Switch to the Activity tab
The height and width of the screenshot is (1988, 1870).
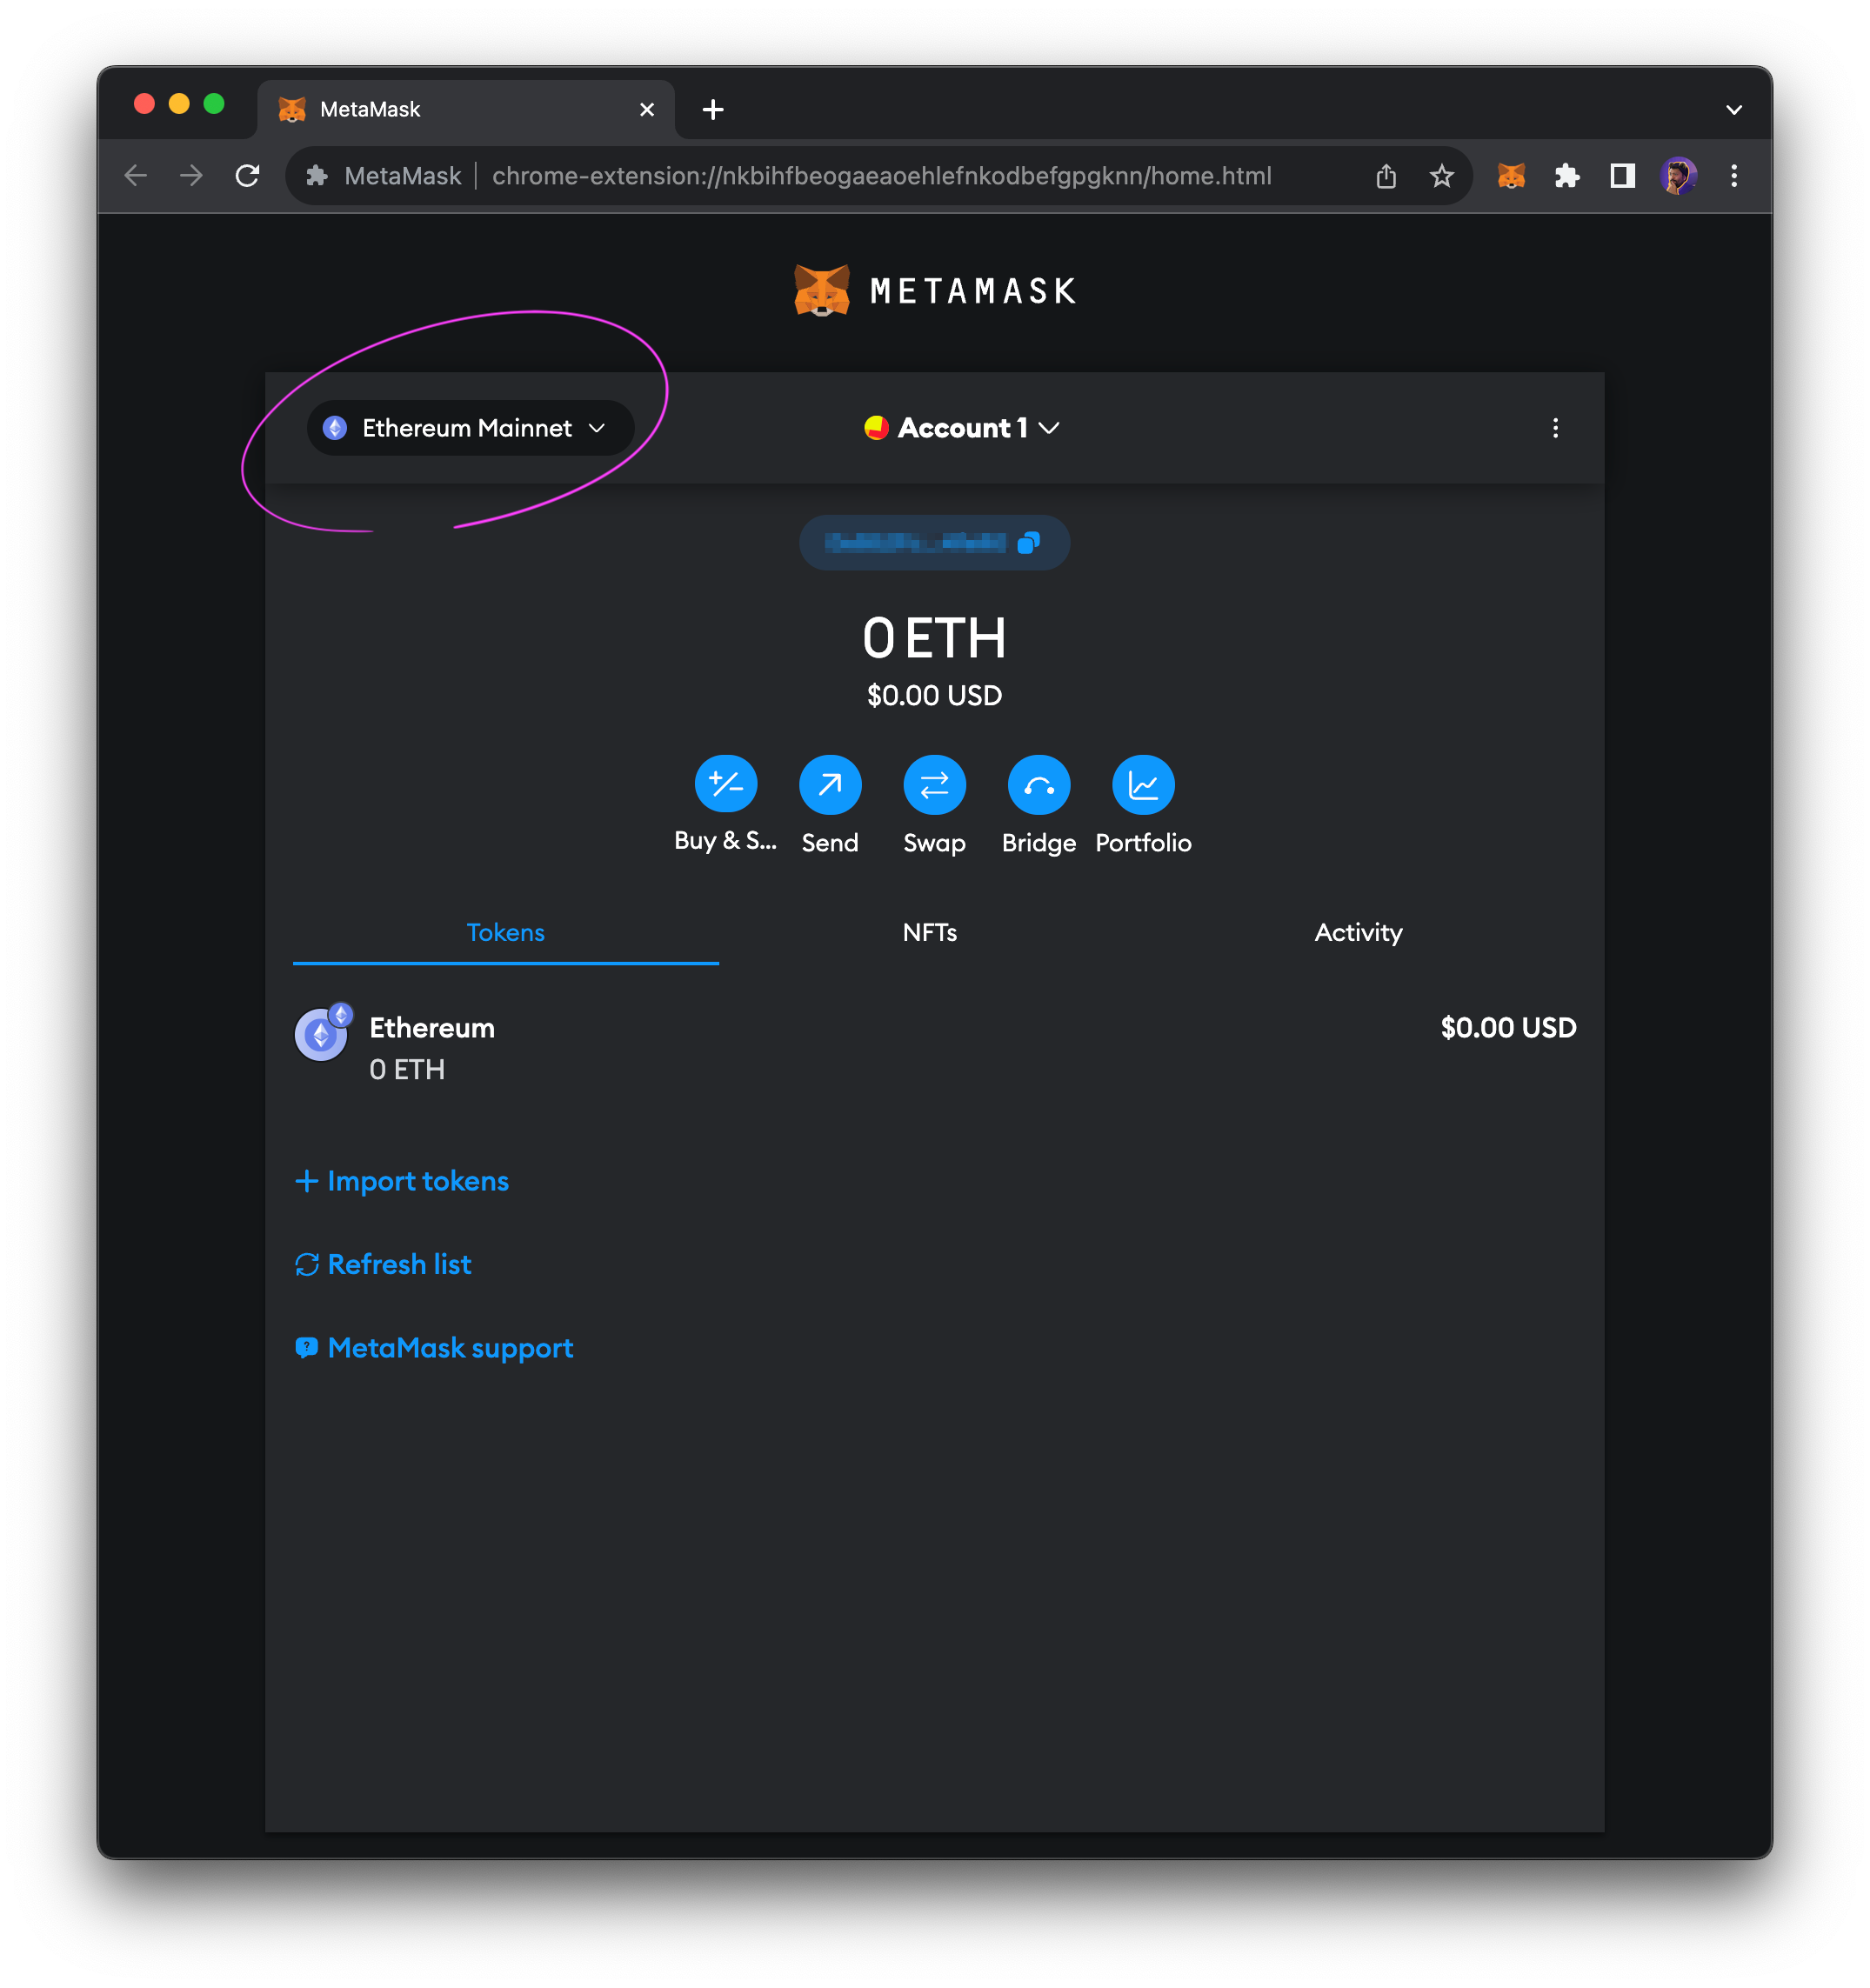click(1358, 932)
